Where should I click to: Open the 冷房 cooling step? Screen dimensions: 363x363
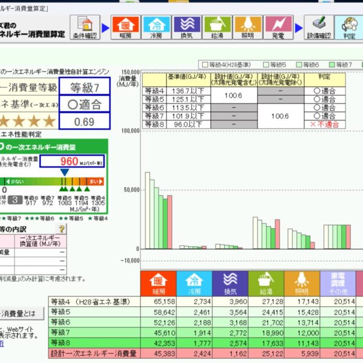(x=156, y=27)
